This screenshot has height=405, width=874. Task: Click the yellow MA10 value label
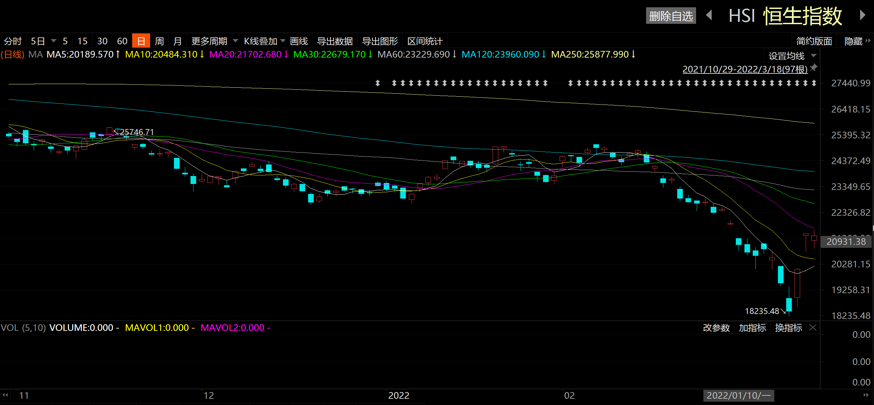[x=165, y=54]
